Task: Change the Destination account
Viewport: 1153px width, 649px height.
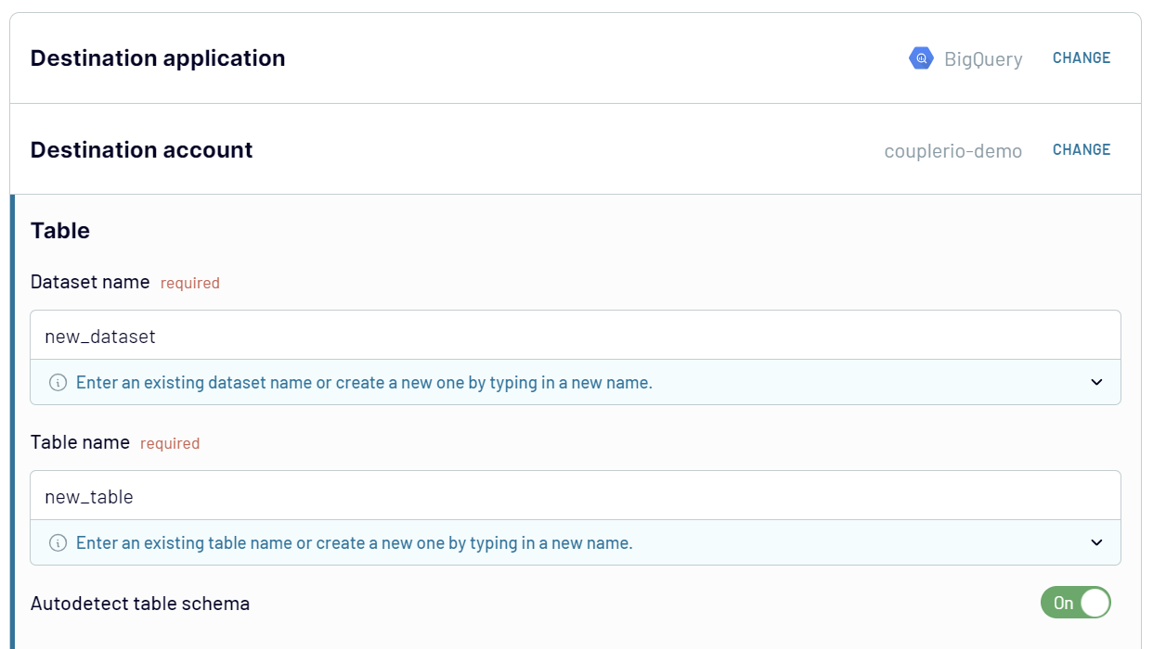Action: coord(1081,149)
